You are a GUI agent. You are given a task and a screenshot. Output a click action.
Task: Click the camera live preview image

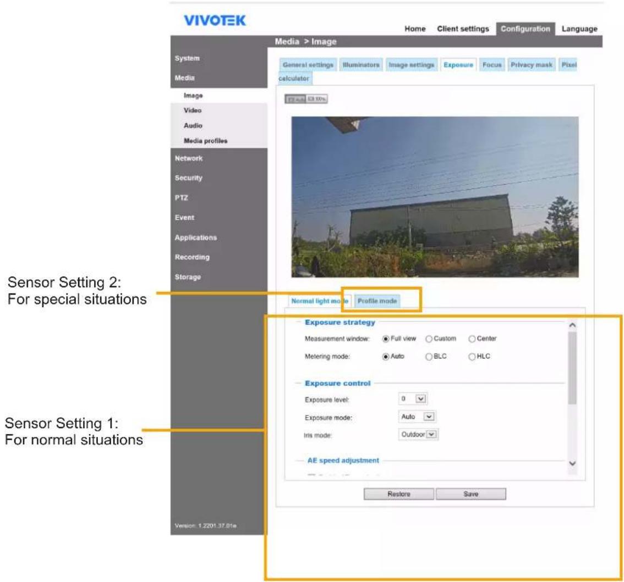(435, 197)
